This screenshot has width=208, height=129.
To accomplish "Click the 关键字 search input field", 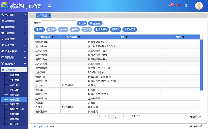I will (59, 23).
